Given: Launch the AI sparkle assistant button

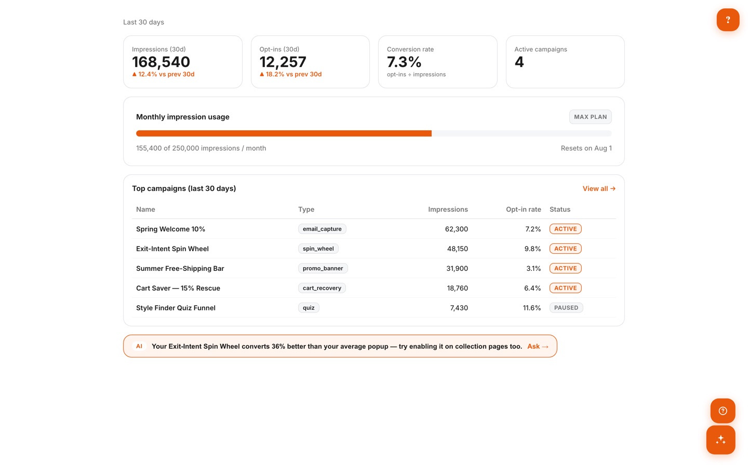Looking at the screenshot, I should [x=720, y=440].
